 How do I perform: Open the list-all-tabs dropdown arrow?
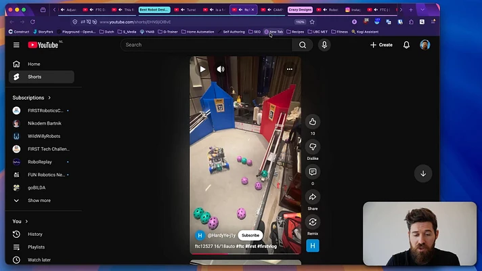[x=422, y=10]
